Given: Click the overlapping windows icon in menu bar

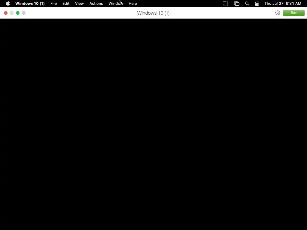Looking at the screenshot, I should 237,4.
